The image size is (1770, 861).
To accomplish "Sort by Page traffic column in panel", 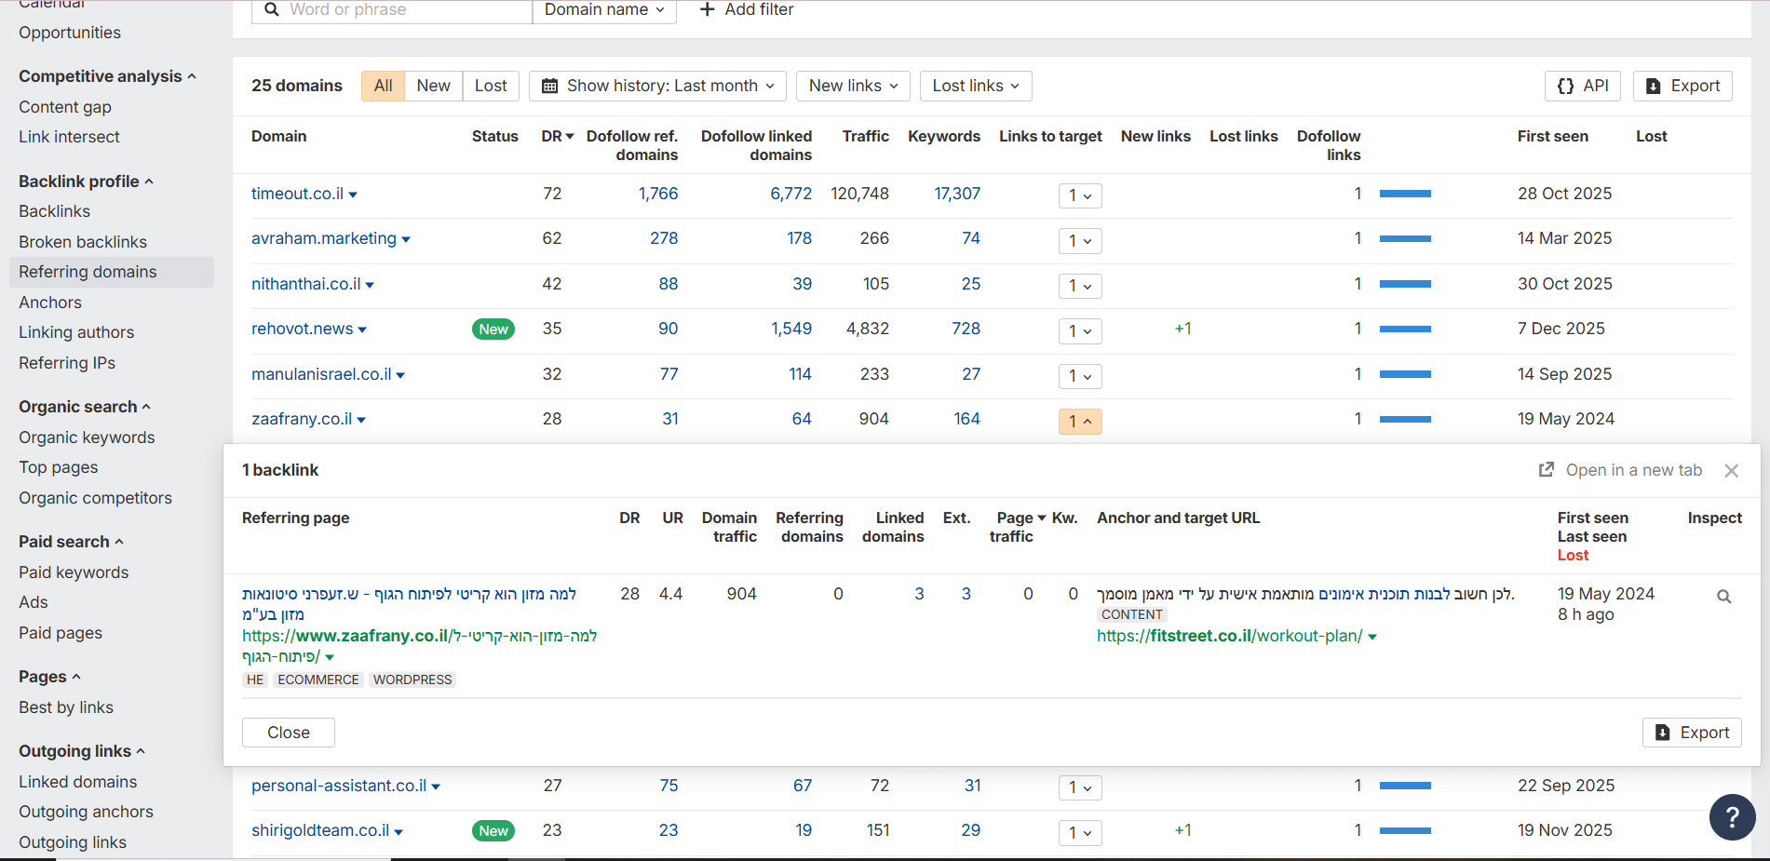I will pos(1017,527).
